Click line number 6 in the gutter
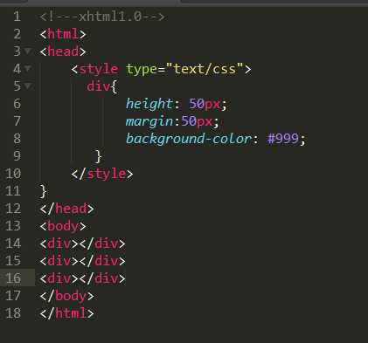Image resolution: width=368 pixels, height=343 pixels. [x=17, y=104]
